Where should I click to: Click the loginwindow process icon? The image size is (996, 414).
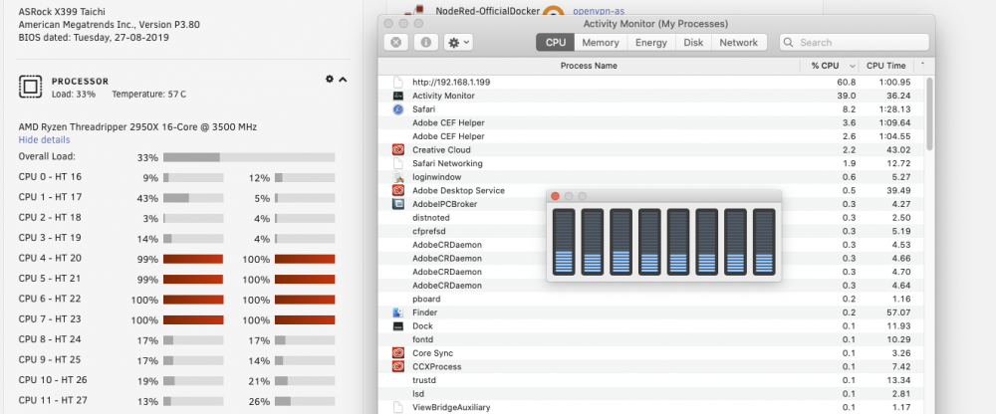tap(398, 177)
